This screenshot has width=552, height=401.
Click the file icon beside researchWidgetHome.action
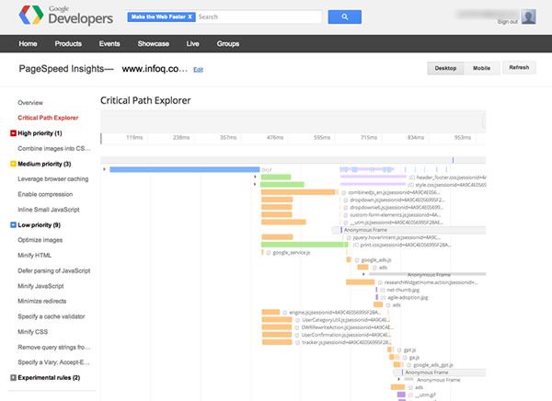click(380, 282)
